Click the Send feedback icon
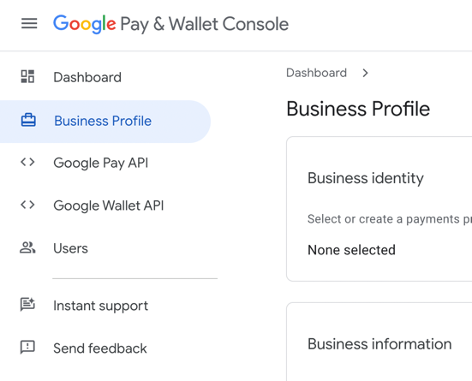472x381 pixels. pyautogui.click(x=27, y=348)
